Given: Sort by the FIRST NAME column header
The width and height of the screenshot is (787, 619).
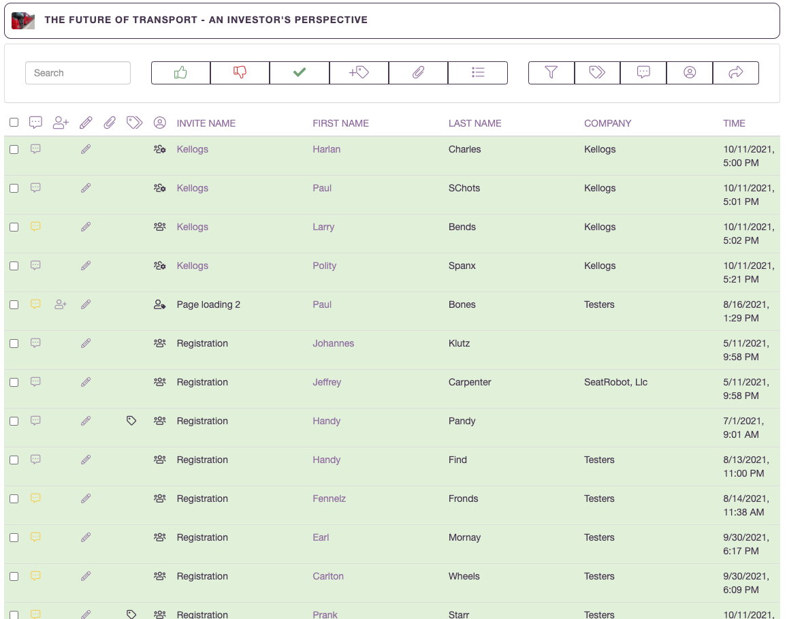Looking at the screenshot, I should pos(340,123).
